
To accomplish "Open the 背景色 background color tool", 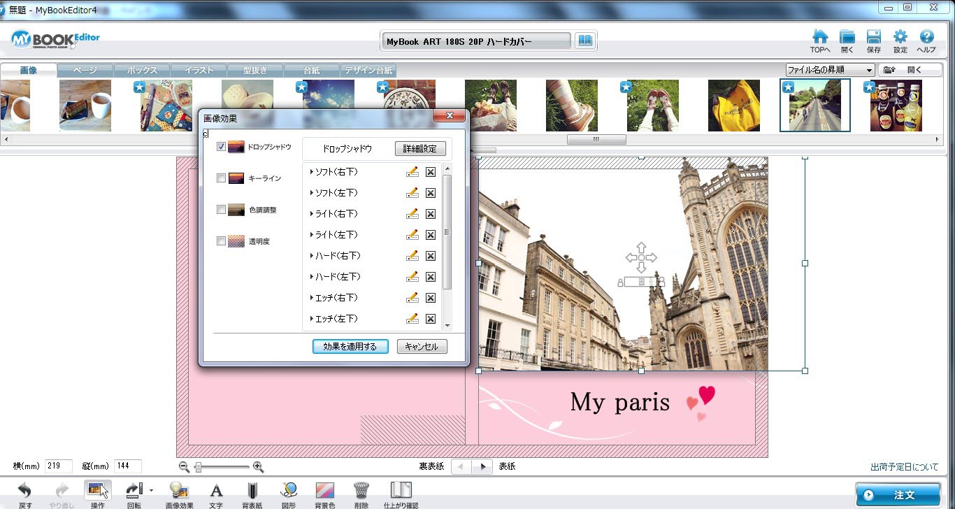I will pos(324,490).
